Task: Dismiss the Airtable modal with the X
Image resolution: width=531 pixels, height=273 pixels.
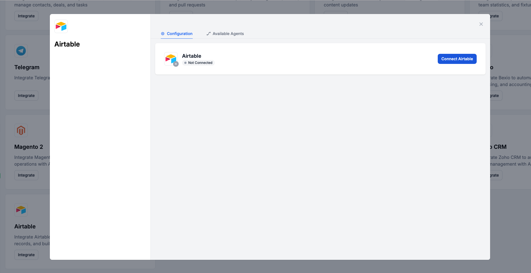Action: tap(481, 24)
